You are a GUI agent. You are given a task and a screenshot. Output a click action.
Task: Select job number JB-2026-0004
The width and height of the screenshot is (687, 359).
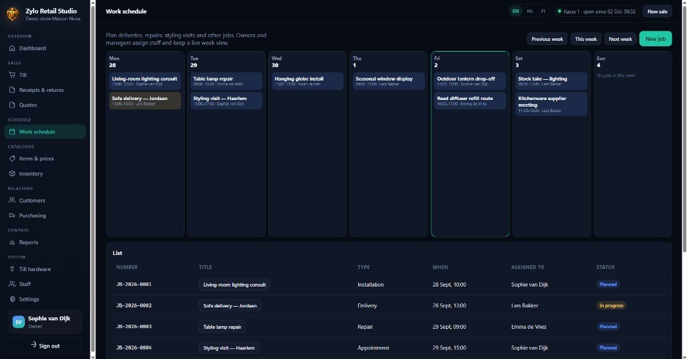[x=134, y=348]
